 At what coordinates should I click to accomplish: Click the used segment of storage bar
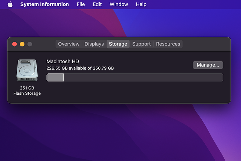55,77
